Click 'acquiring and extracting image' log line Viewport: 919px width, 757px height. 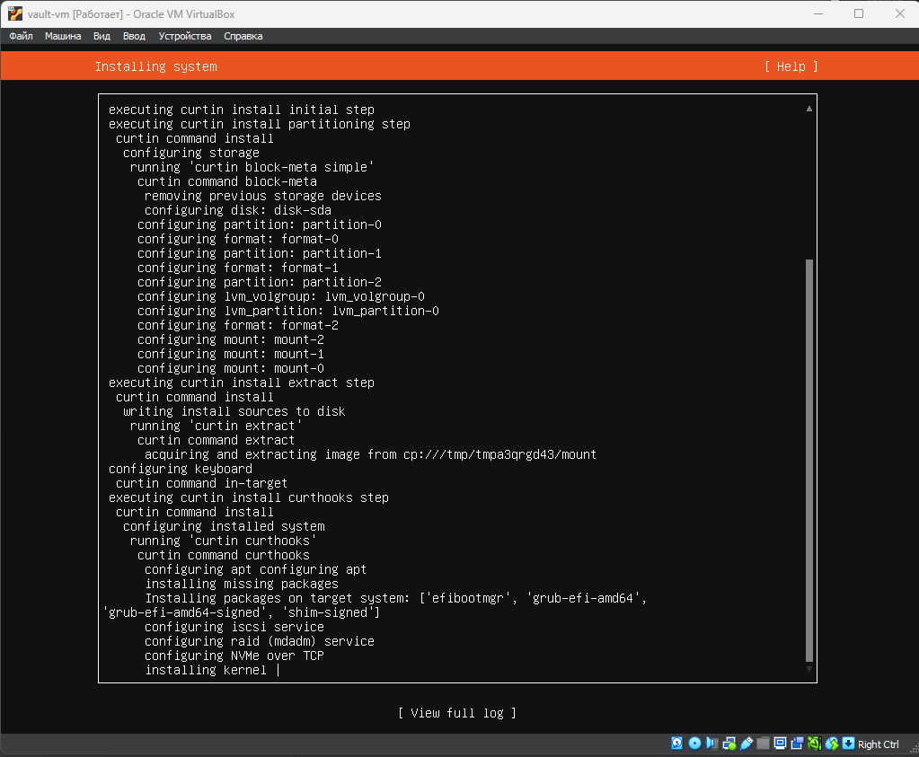pos(370,454)
